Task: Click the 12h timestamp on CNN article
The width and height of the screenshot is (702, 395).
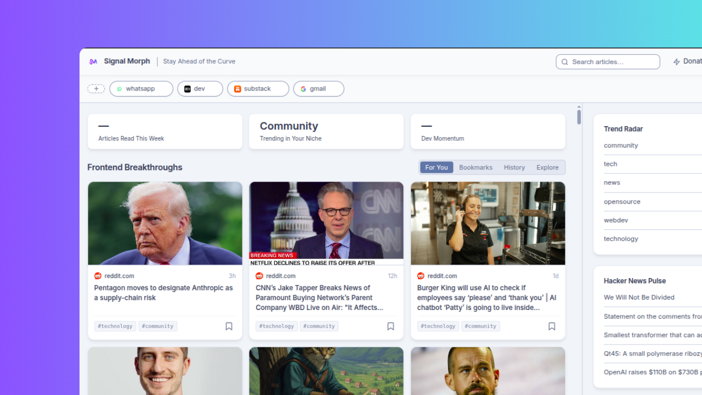Action: (x=393, y=276)
